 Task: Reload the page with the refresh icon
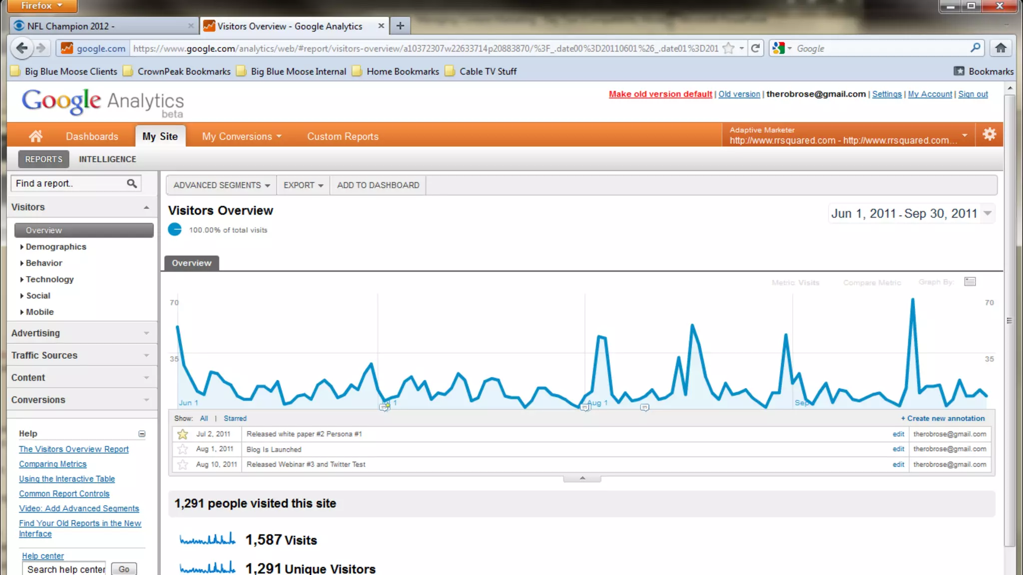[x=755, y=48]
